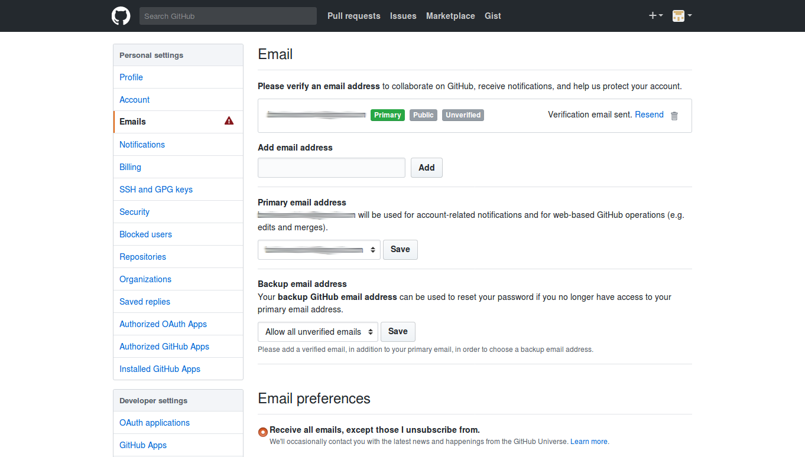Open the primary email address dropdown
805x457 pixels.
319,250
